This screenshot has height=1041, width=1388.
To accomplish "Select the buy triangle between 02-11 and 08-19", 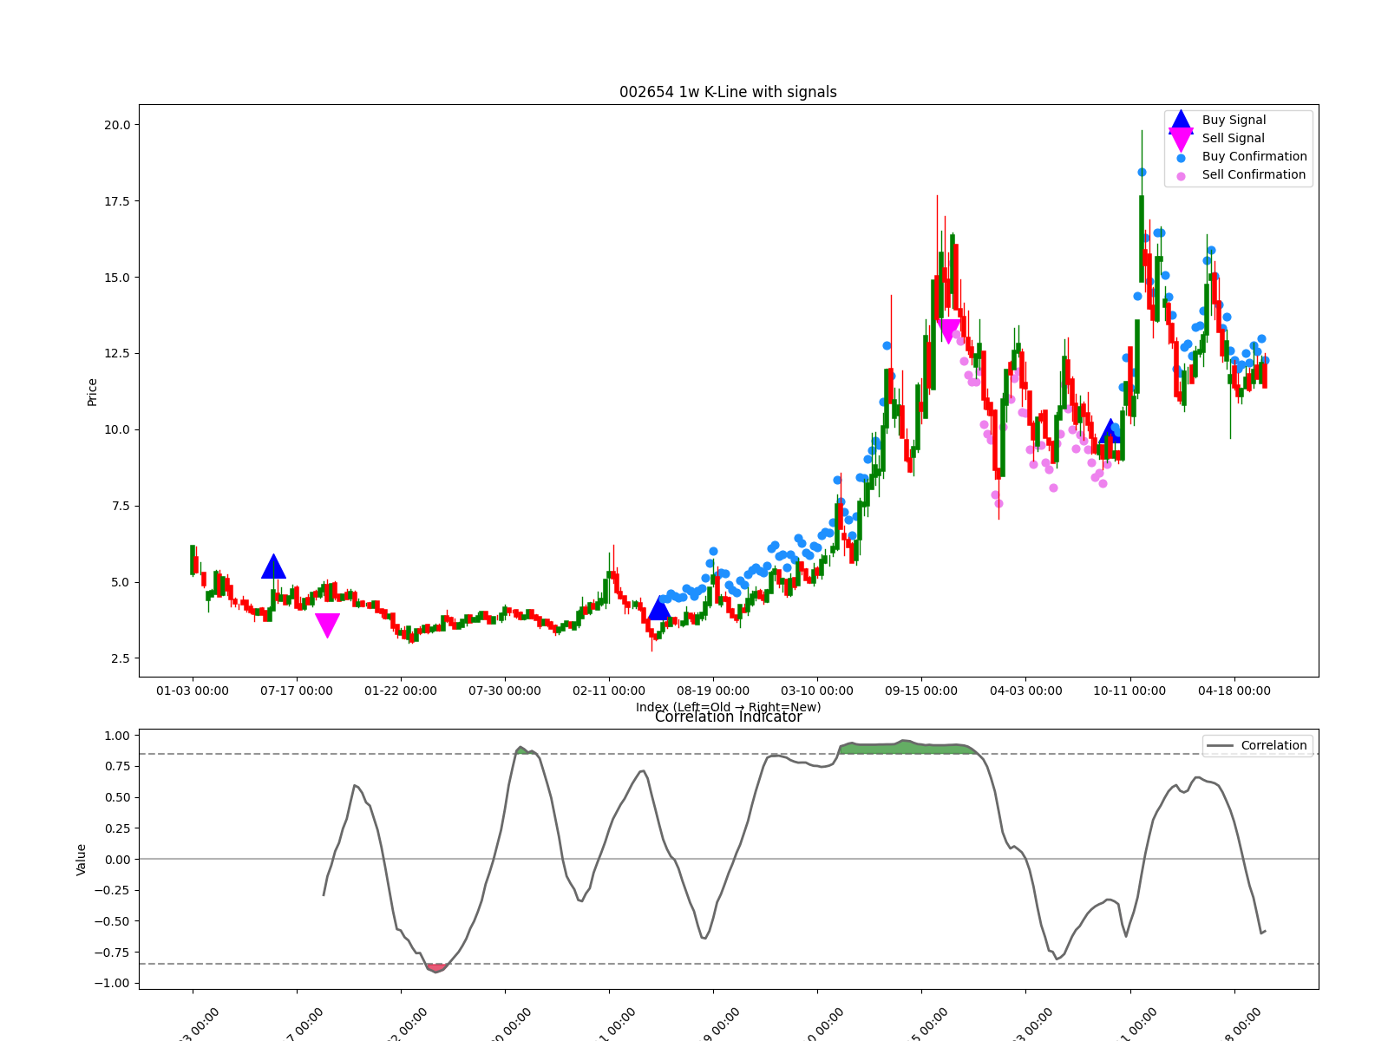I will coord(659,608).
